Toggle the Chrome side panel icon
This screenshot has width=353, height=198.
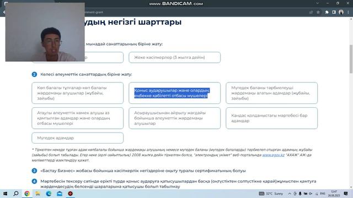coord(334,12)
